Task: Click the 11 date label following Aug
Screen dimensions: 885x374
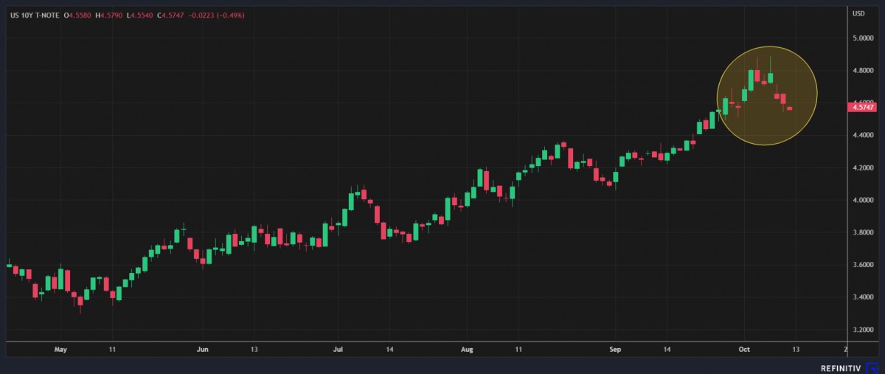Action: tap(518, 348)
